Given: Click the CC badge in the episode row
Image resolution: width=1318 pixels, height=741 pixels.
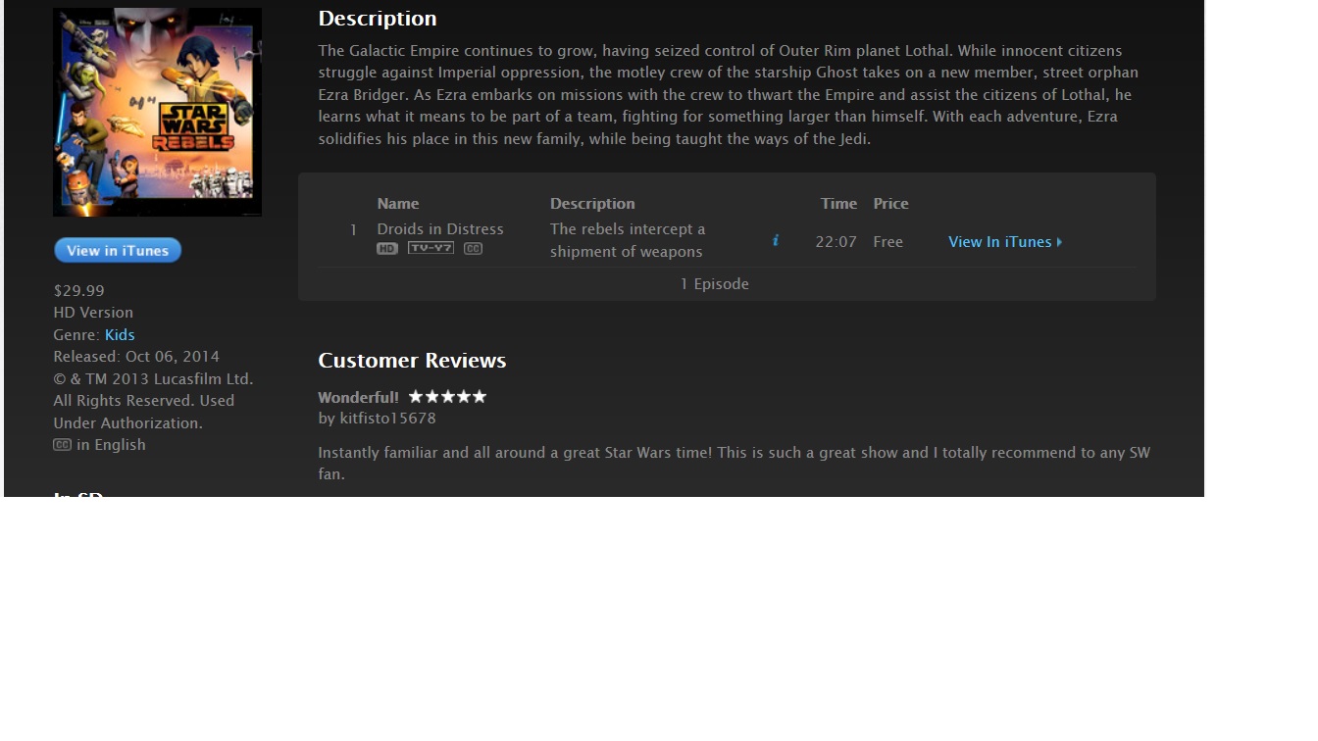Looking at the screenshot, I should 473,249.
